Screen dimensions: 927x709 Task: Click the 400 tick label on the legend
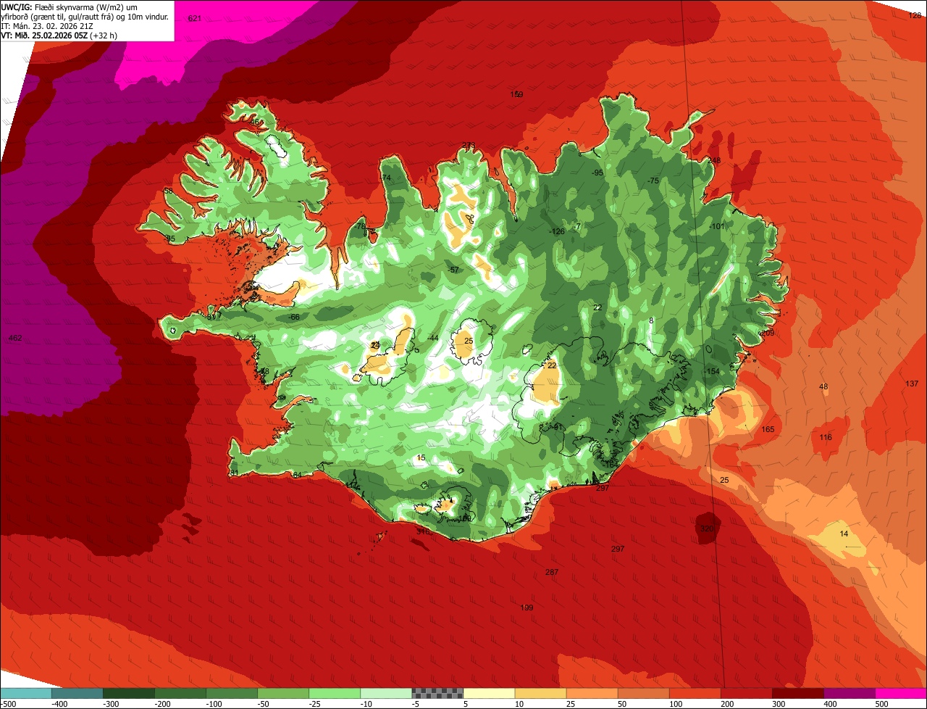(x=830, y=703)
